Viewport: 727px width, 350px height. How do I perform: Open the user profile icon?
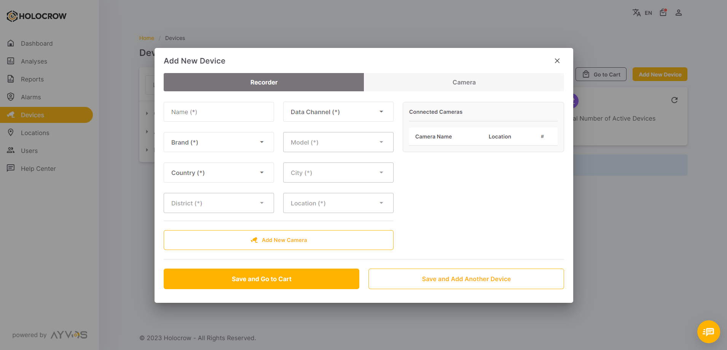[678, 13]
